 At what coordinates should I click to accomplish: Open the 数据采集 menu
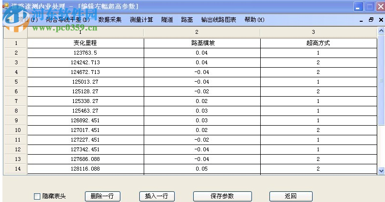tap(110, 20)
